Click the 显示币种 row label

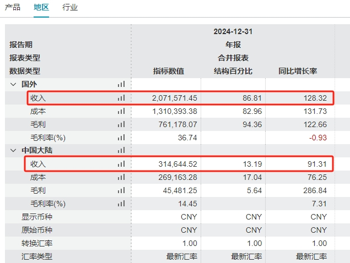click(37, 217)
